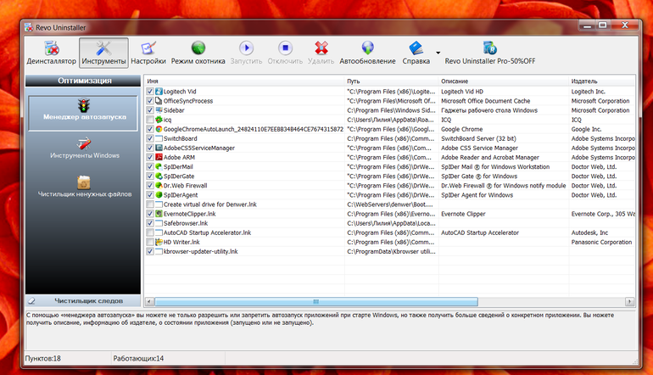Screen dimensions: 653x375
Task: Click the Sidebar monitor icon
Action: tap(159, 110)
